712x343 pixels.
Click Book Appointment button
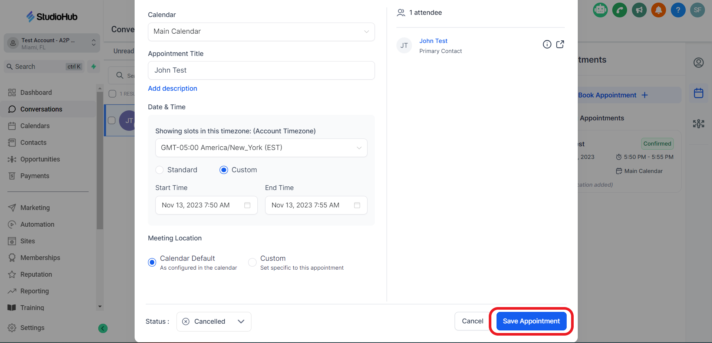click(629, 95)
